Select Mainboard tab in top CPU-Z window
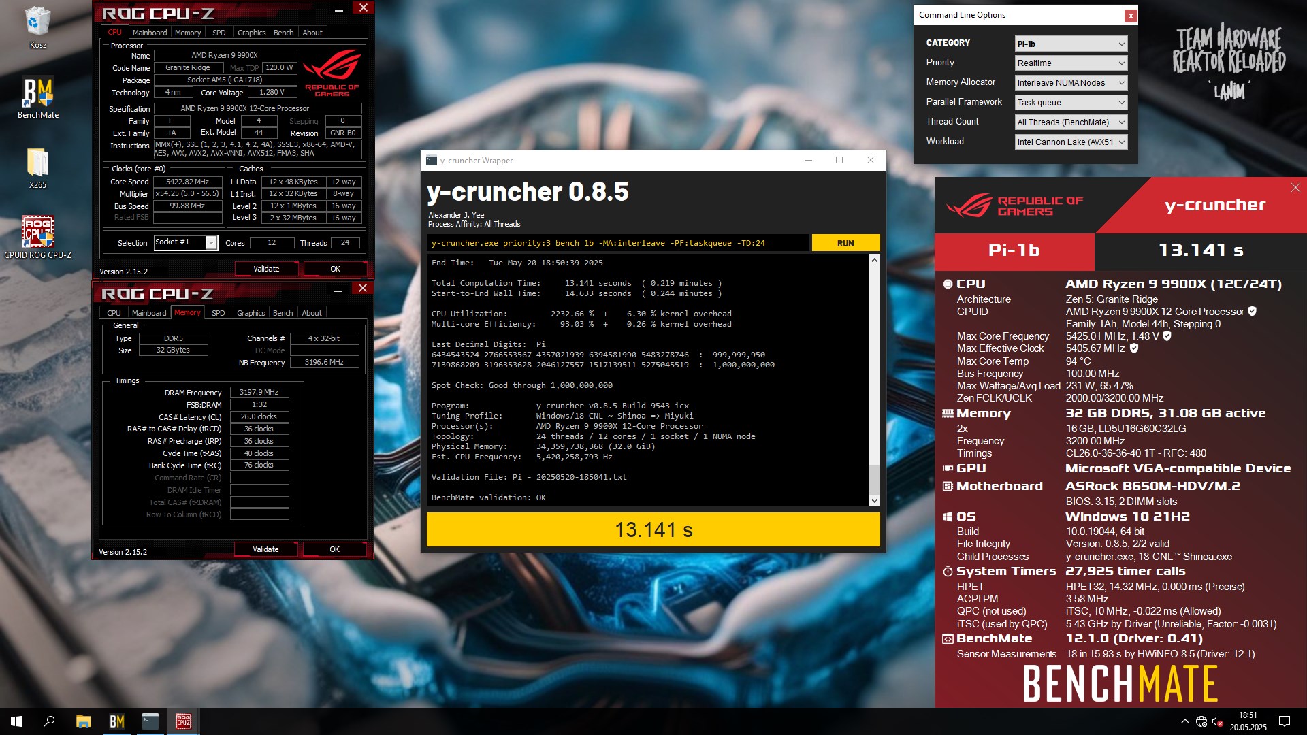Viewport: 1307px width, 735px height. click(x=150, y=33)
